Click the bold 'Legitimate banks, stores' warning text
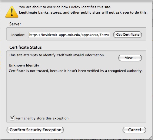Screen dimensions: 153x140 click(83, 12)
